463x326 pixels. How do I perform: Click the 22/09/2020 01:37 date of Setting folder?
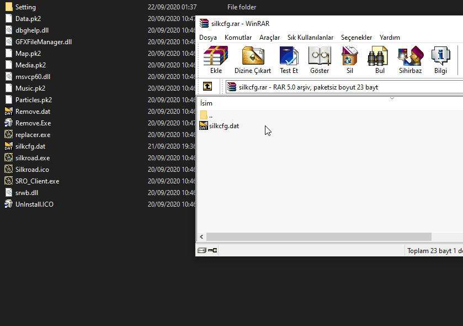tap(172, 7)
